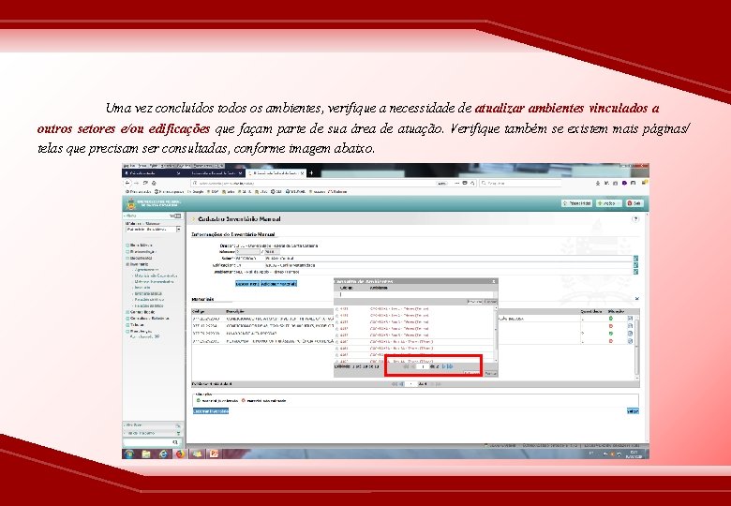Click the taskbar clock
This screenshot has height=506, width=731.
pyautogui.click(x=634, y=454)
